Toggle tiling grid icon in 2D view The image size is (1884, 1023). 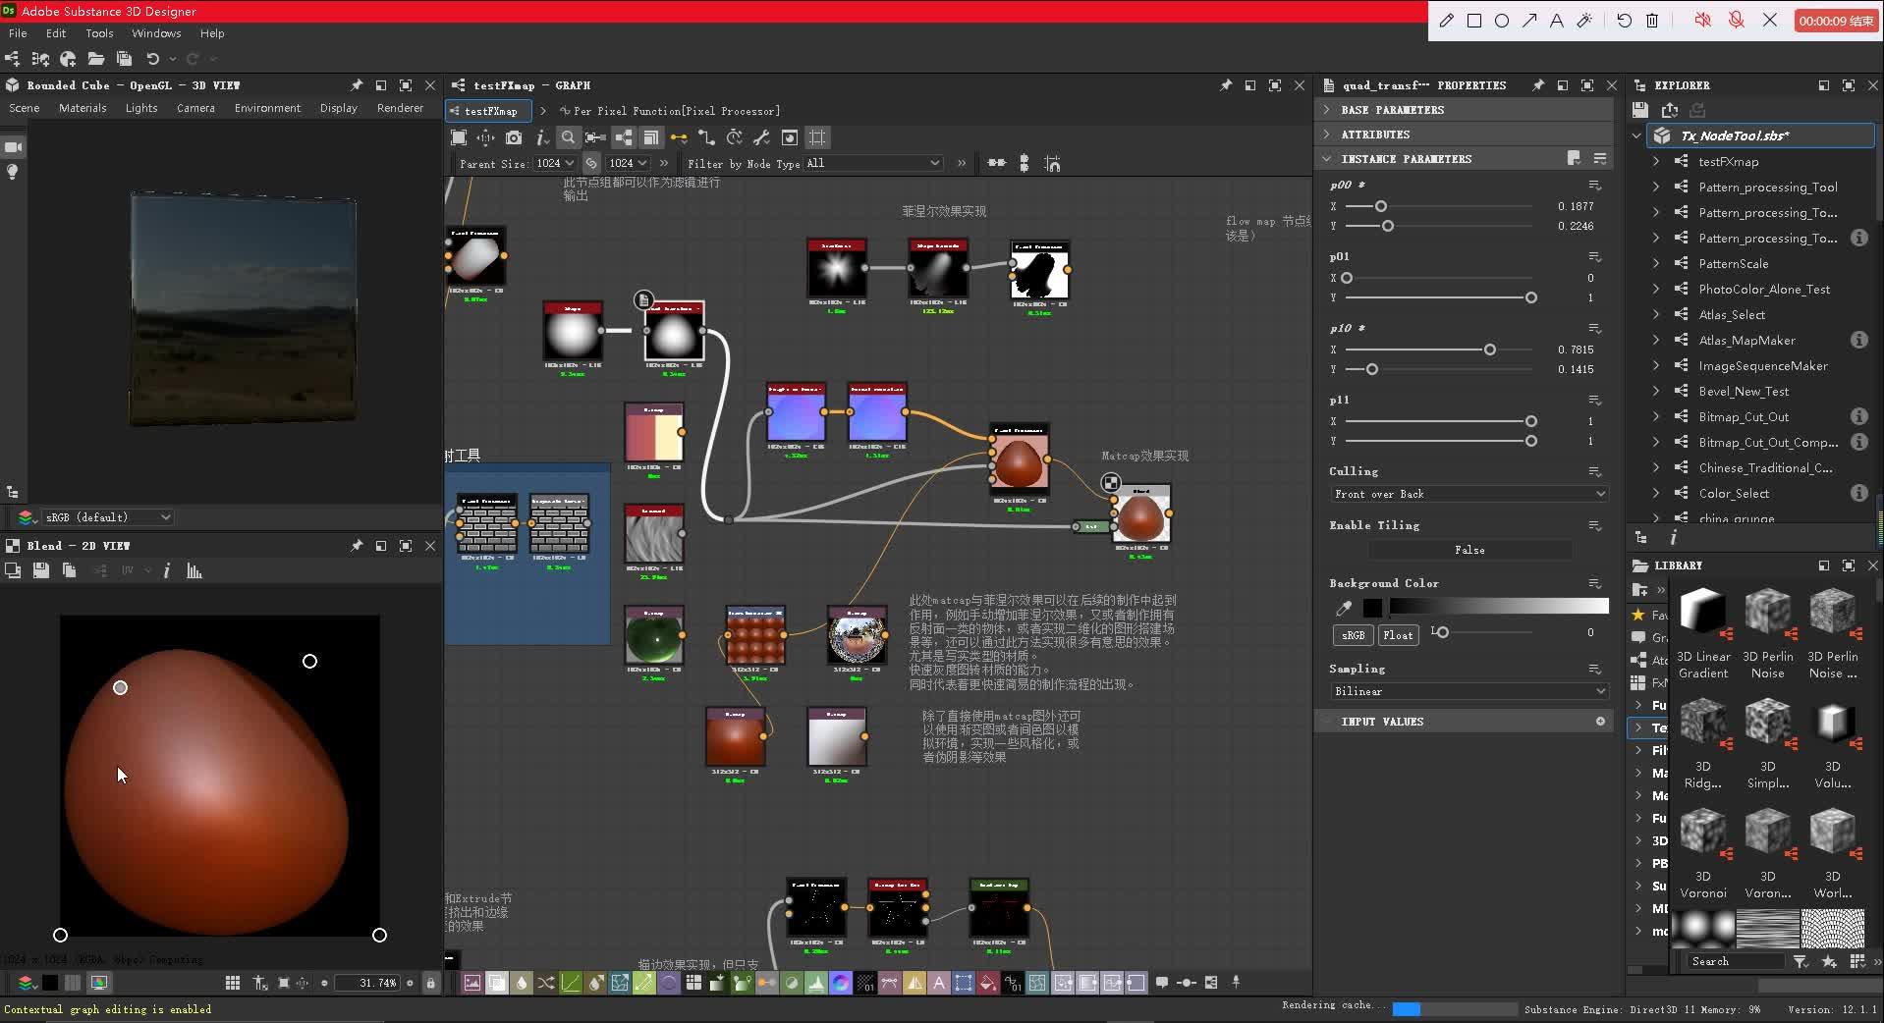(232, 983)
